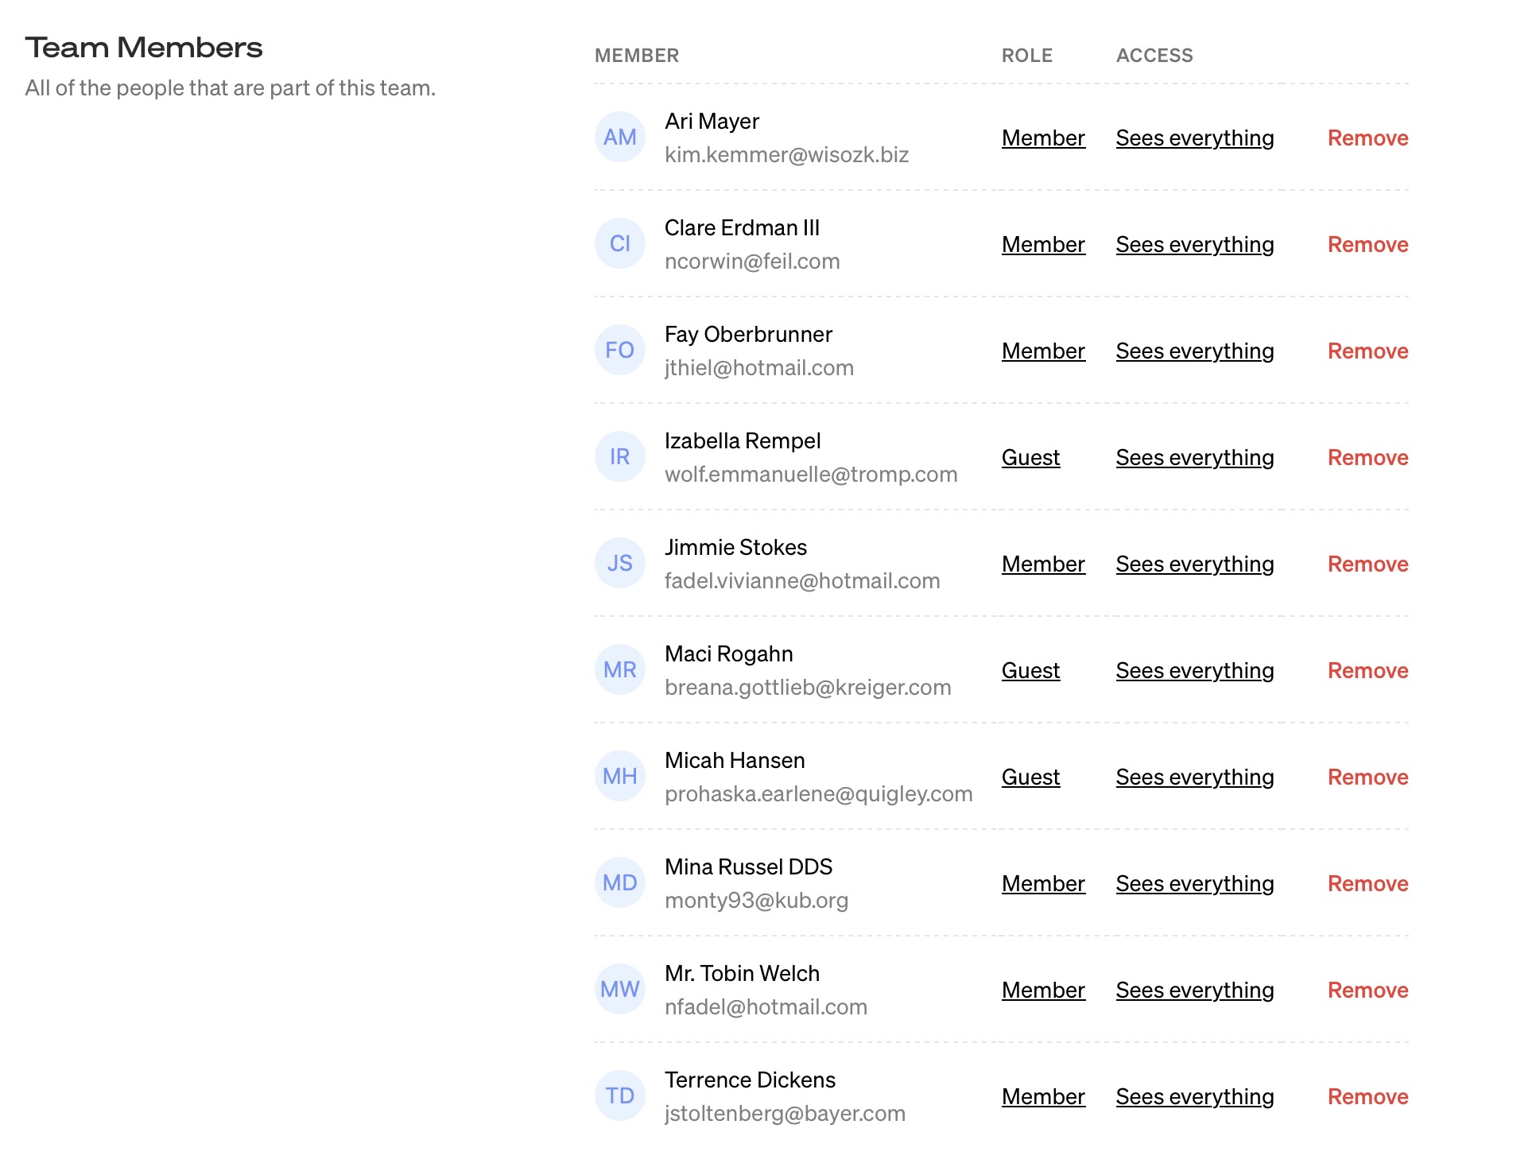
Task: Change Mr. Tobin Welch's Member role
Action: (1043, 990)
